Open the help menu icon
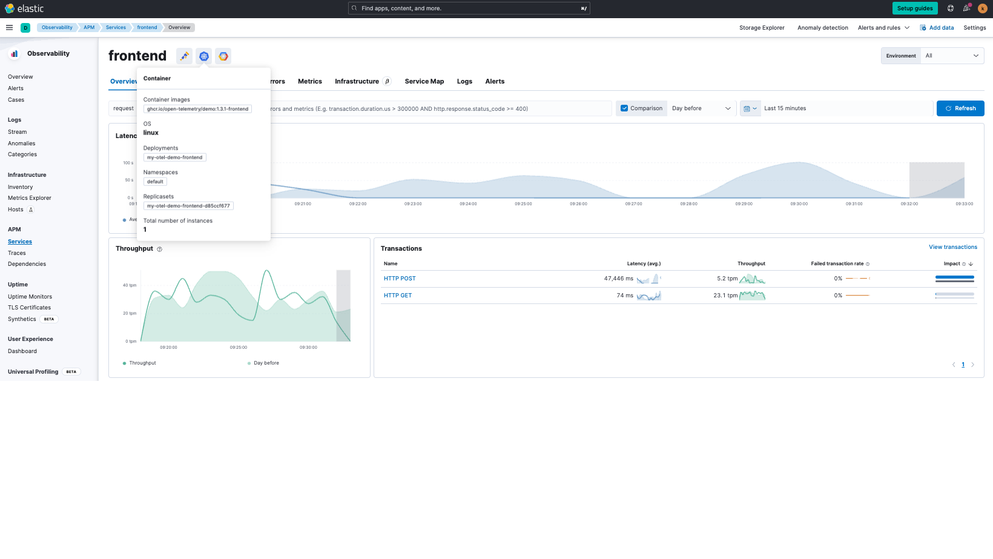Image resolution: width=993 pixels, height=559 pixels. tap(951, 8)
